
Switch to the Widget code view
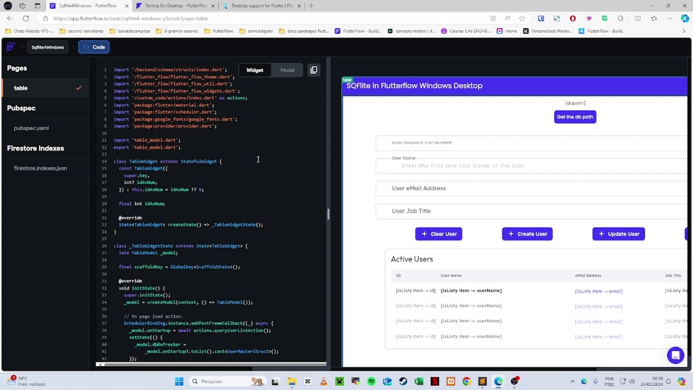point(254,70)
